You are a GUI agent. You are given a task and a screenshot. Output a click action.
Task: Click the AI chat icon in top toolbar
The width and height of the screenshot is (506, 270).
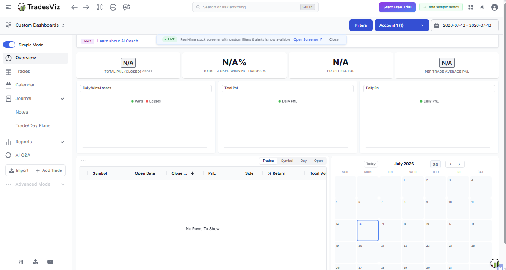127,7
